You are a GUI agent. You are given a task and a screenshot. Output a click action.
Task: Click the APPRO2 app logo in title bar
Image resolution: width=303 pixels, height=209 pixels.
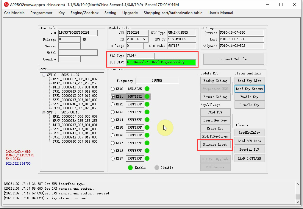pyautogui.click(x=6, y=5)
